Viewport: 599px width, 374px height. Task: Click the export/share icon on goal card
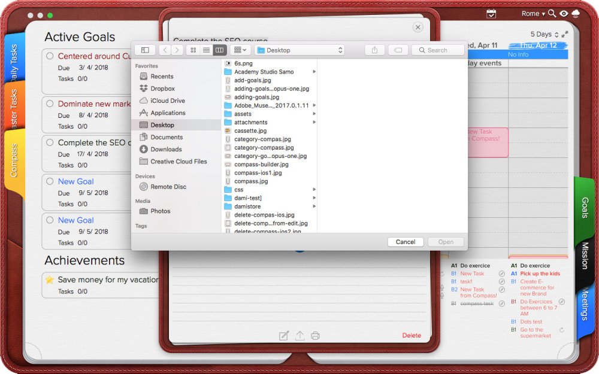click(300, 336)
